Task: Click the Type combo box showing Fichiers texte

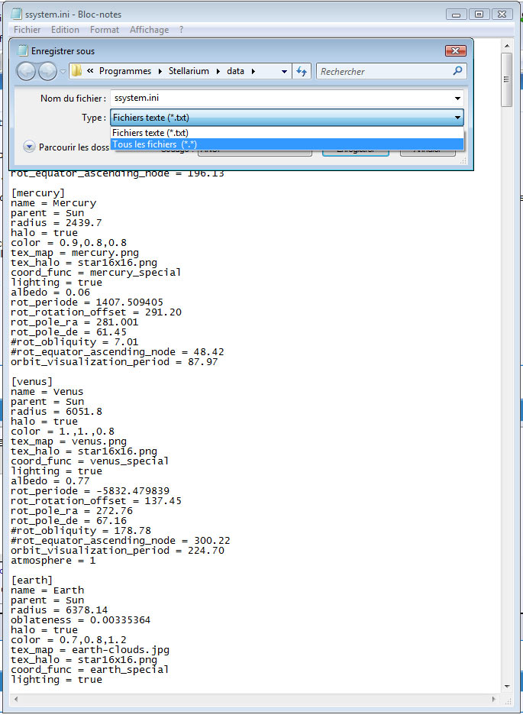Action: 287,118
